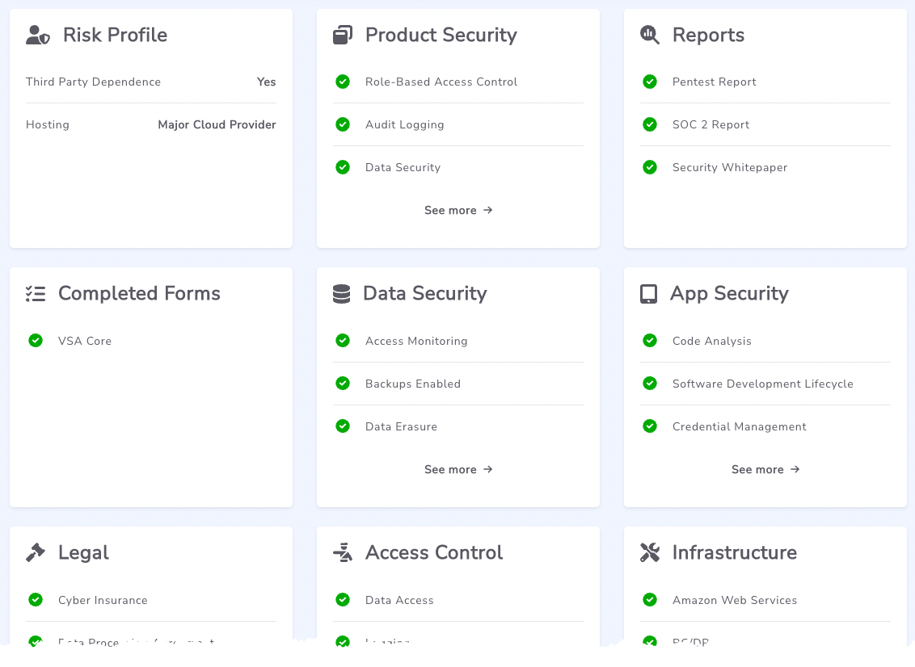Click green check beside Pentest Report

pyautogui.click(x=650, y=82)
